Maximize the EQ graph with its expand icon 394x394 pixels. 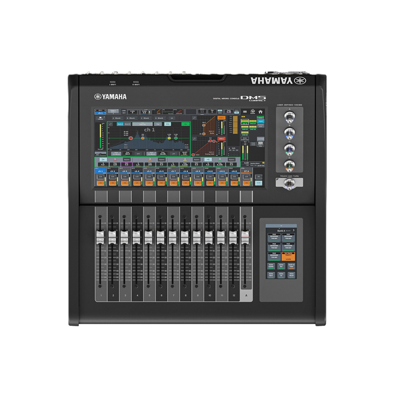click(110, 124)
